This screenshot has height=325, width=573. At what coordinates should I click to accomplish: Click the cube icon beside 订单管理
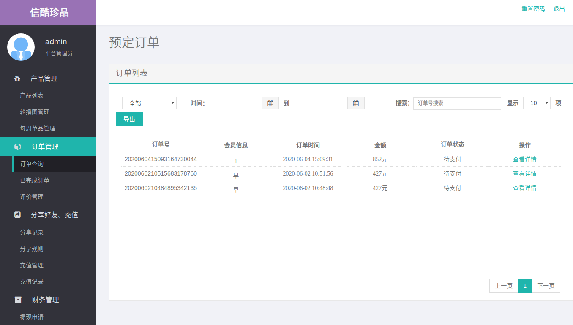17,146
